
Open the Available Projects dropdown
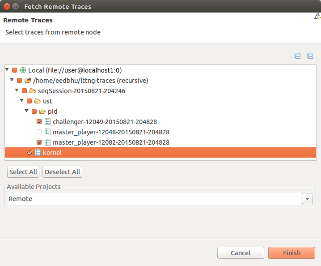point(307,199)
